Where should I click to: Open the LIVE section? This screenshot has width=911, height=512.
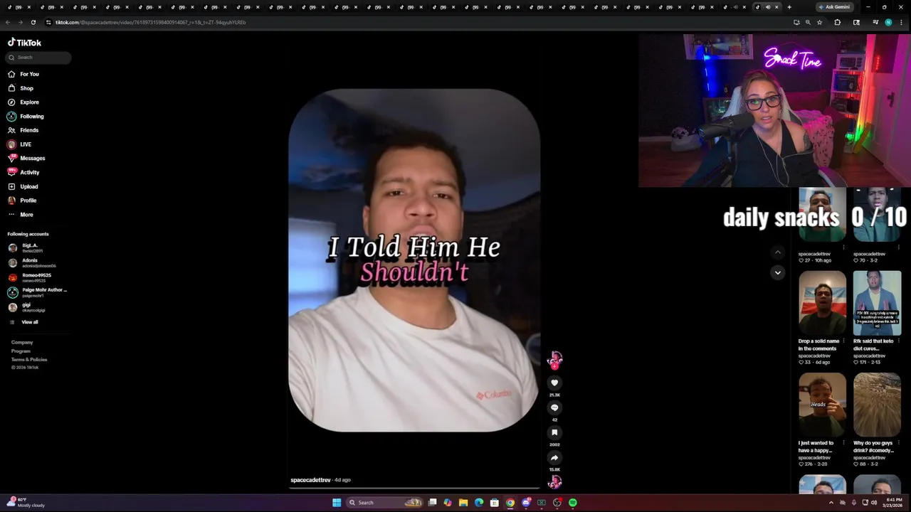20,144
